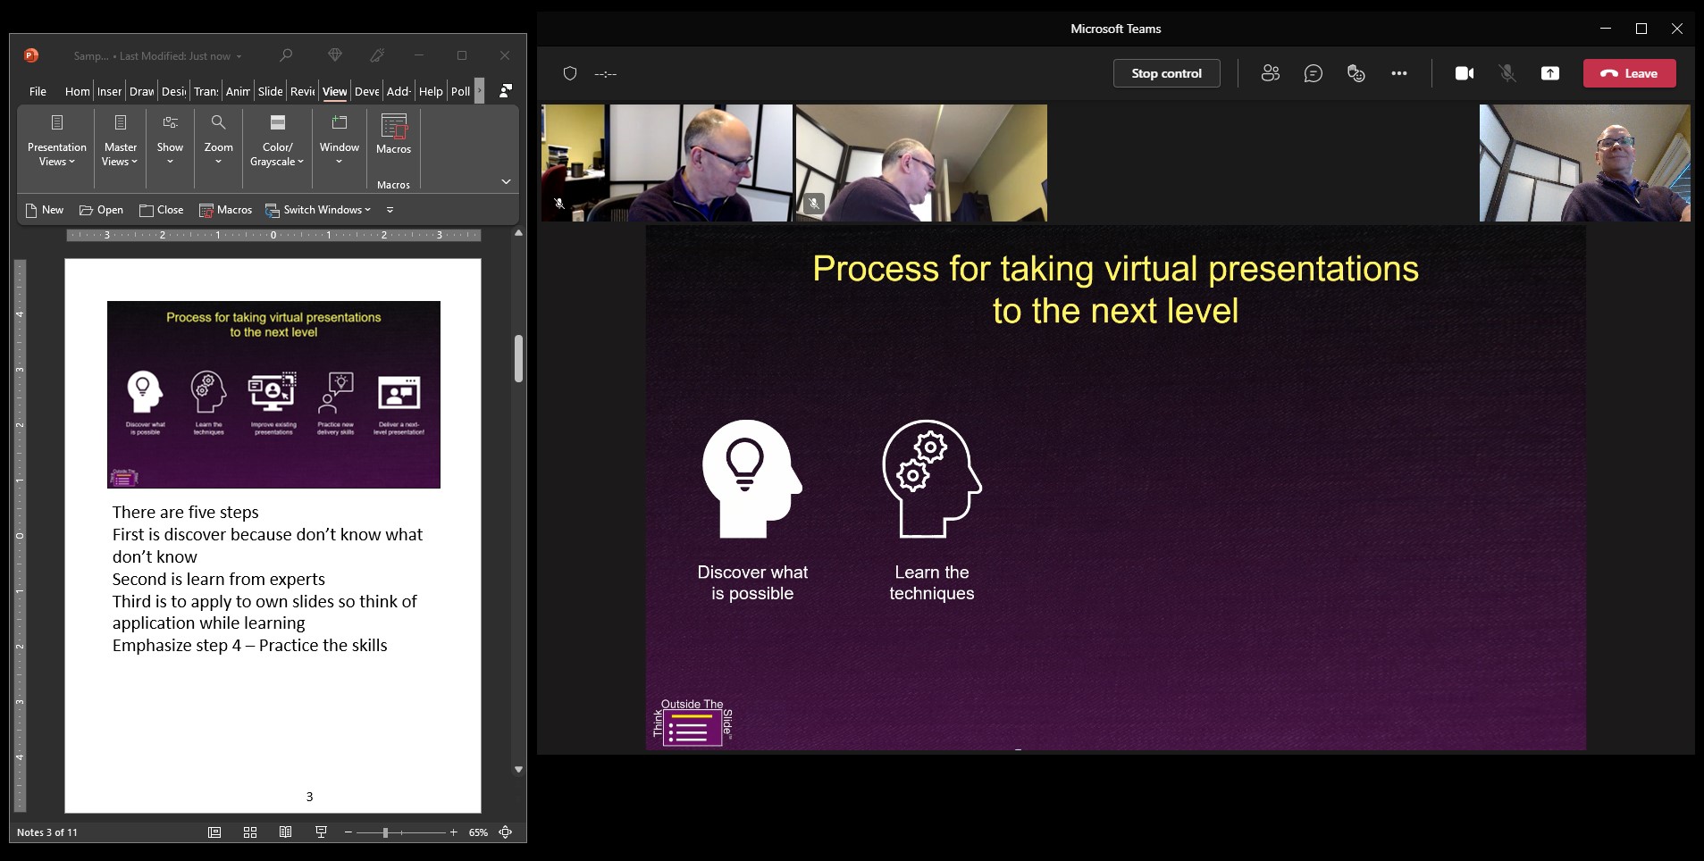1704x861 pixels.
Task: Click the Share content tray icon
Action: pyautogui.click(x=1549, y=73)
